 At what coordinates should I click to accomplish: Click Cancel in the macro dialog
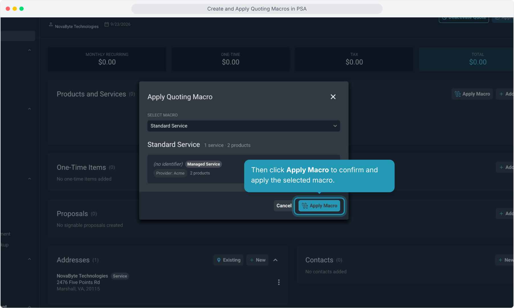point(284,206)
